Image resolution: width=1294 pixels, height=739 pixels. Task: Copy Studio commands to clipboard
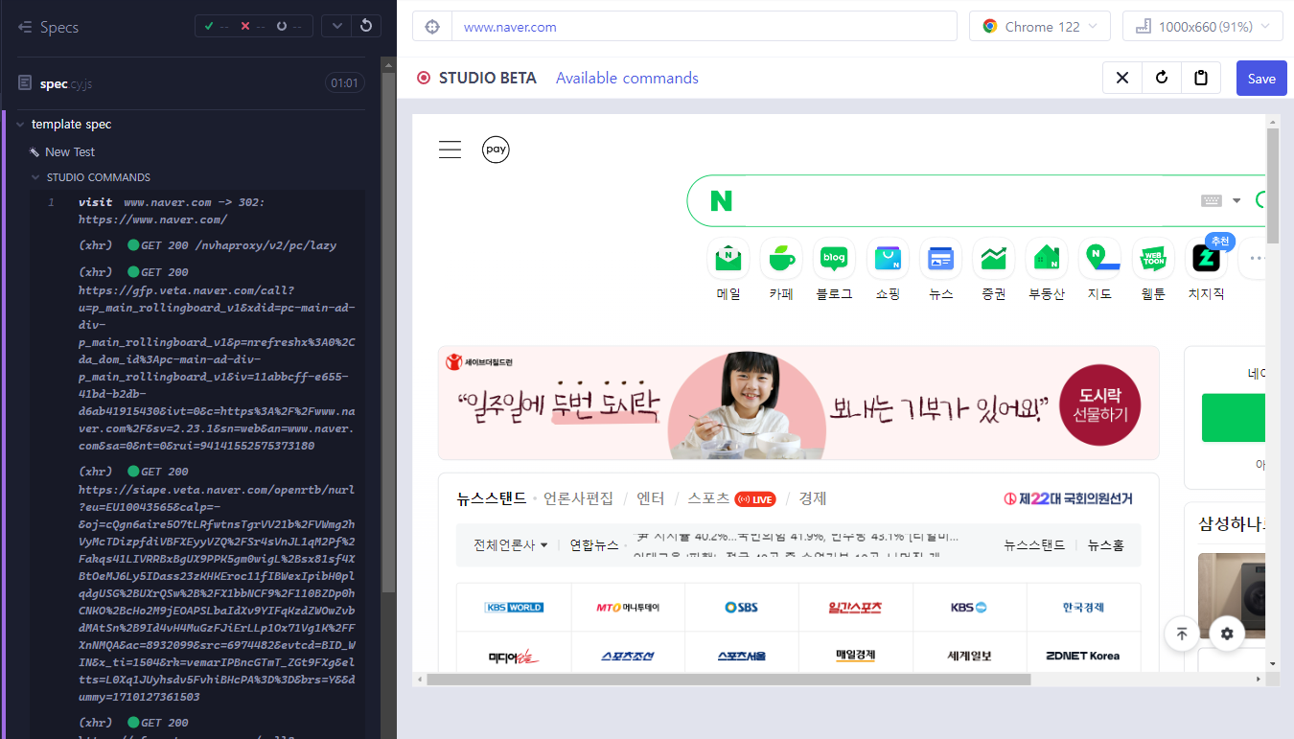point(1201,78)
